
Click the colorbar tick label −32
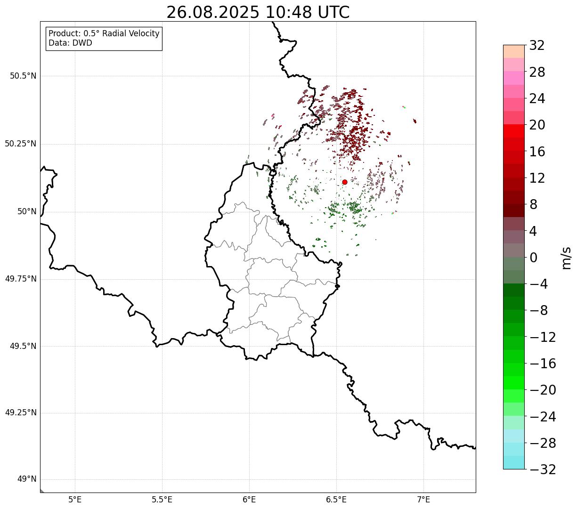pyautogui.click(x=543, y=469)
